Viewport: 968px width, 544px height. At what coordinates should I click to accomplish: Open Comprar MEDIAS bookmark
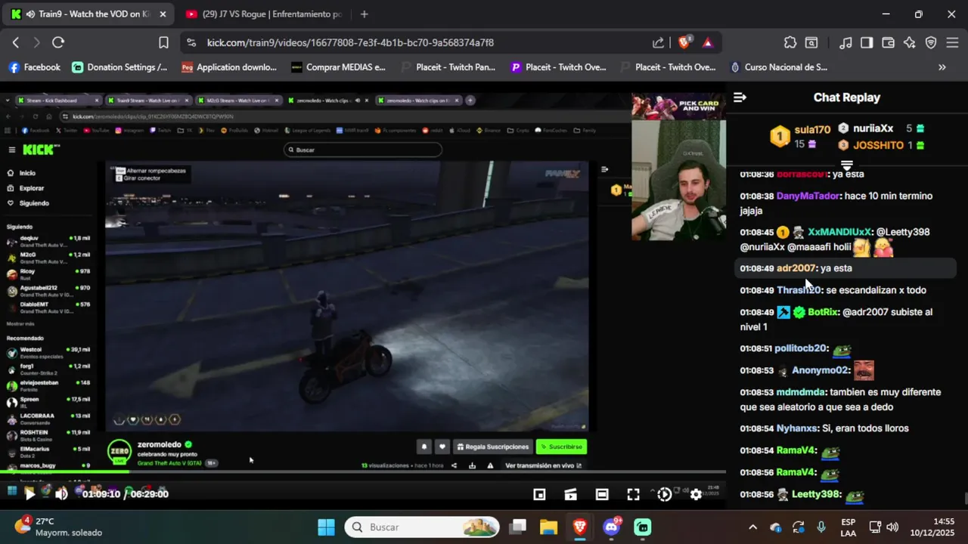coord(339,67)
